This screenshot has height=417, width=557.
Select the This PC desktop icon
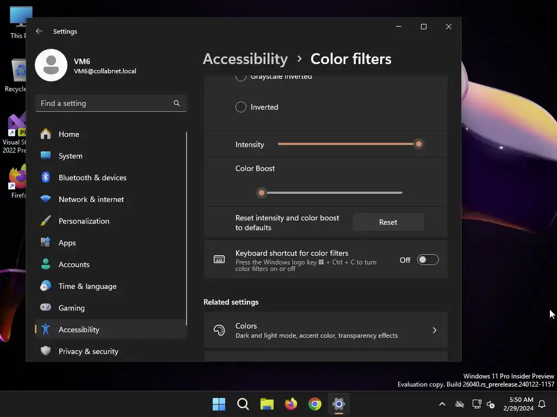[x=18, y=23]
